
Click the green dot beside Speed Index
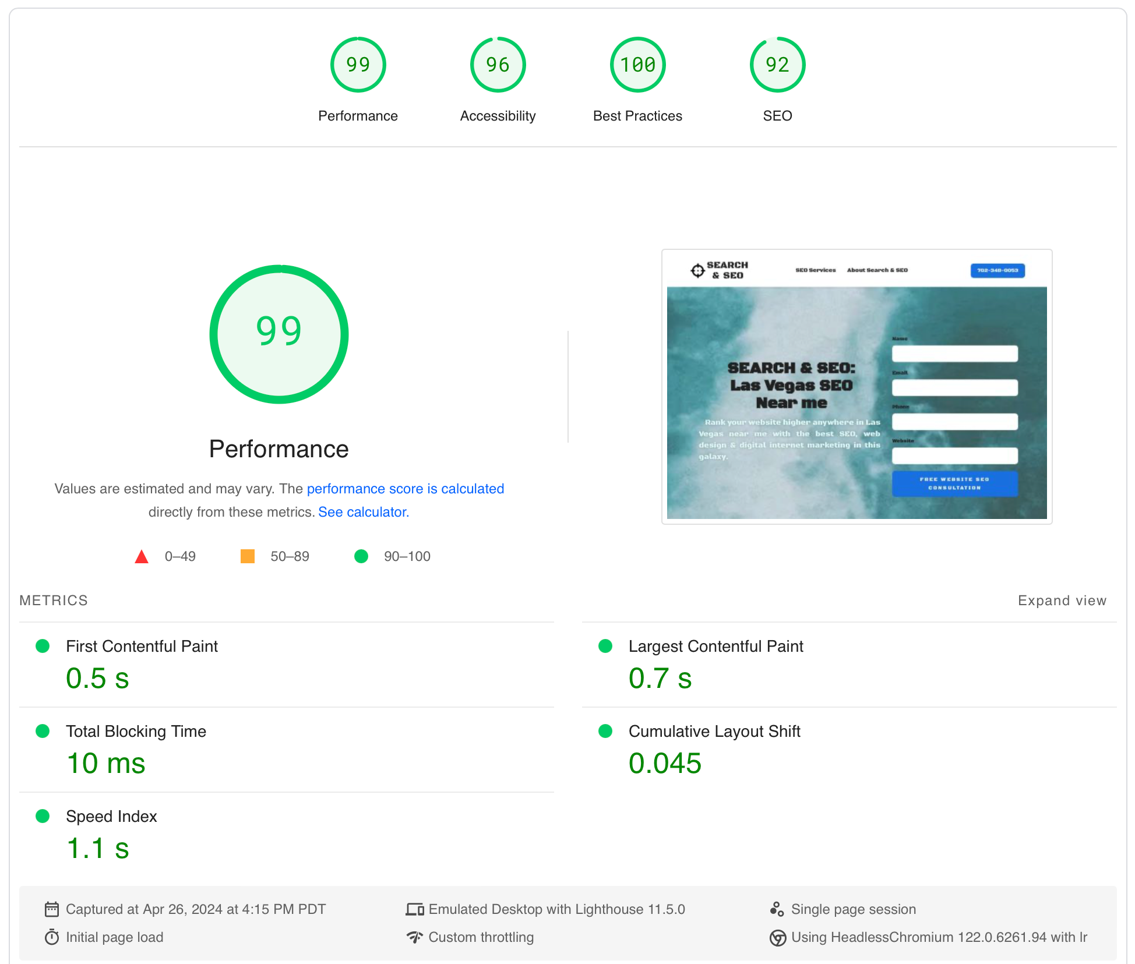point(43,816)
